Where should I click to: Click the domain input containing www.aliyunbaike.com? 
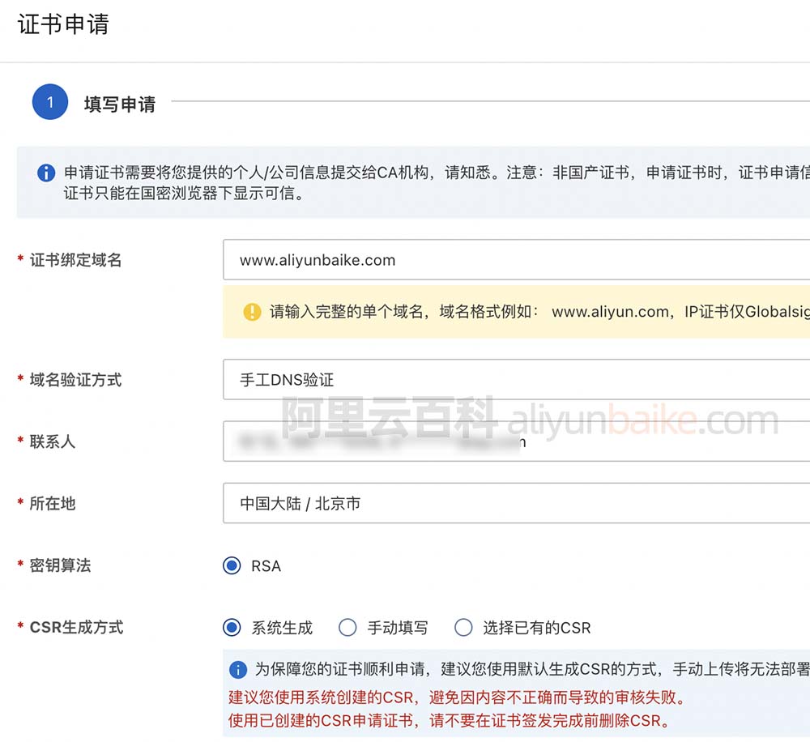click(515, 260)
